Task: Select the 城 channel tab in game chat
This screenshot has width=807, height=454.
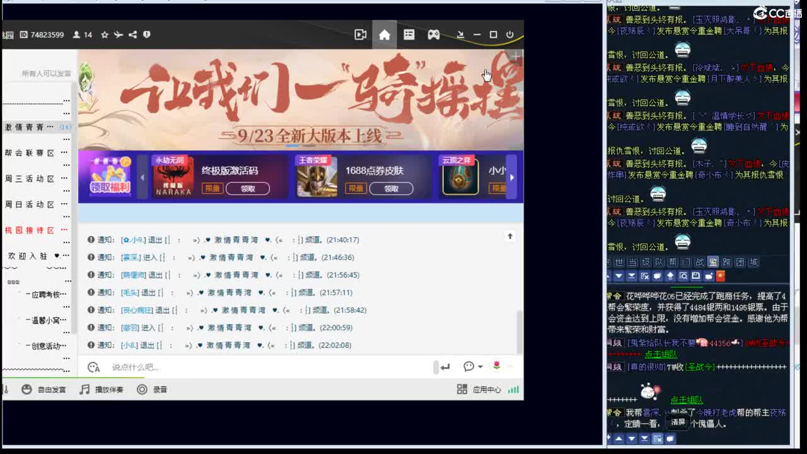Action: (x=753, y=262)
